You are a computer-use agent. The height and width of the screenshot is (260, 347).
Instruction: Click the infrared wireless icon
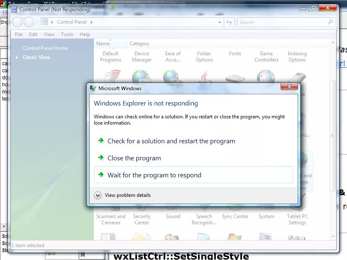point(112,76)
